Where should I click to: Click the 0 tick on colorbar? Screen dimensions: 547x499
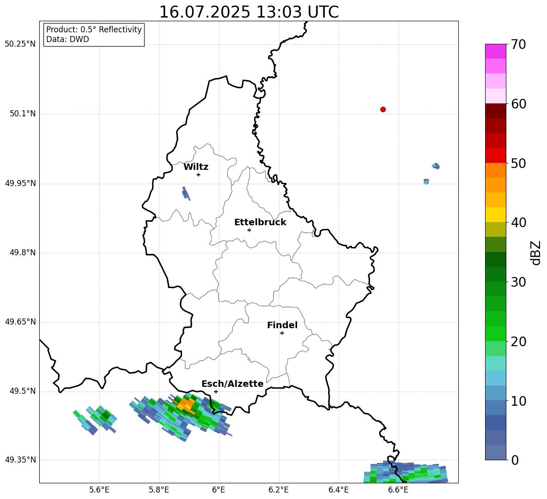[515, 460]
